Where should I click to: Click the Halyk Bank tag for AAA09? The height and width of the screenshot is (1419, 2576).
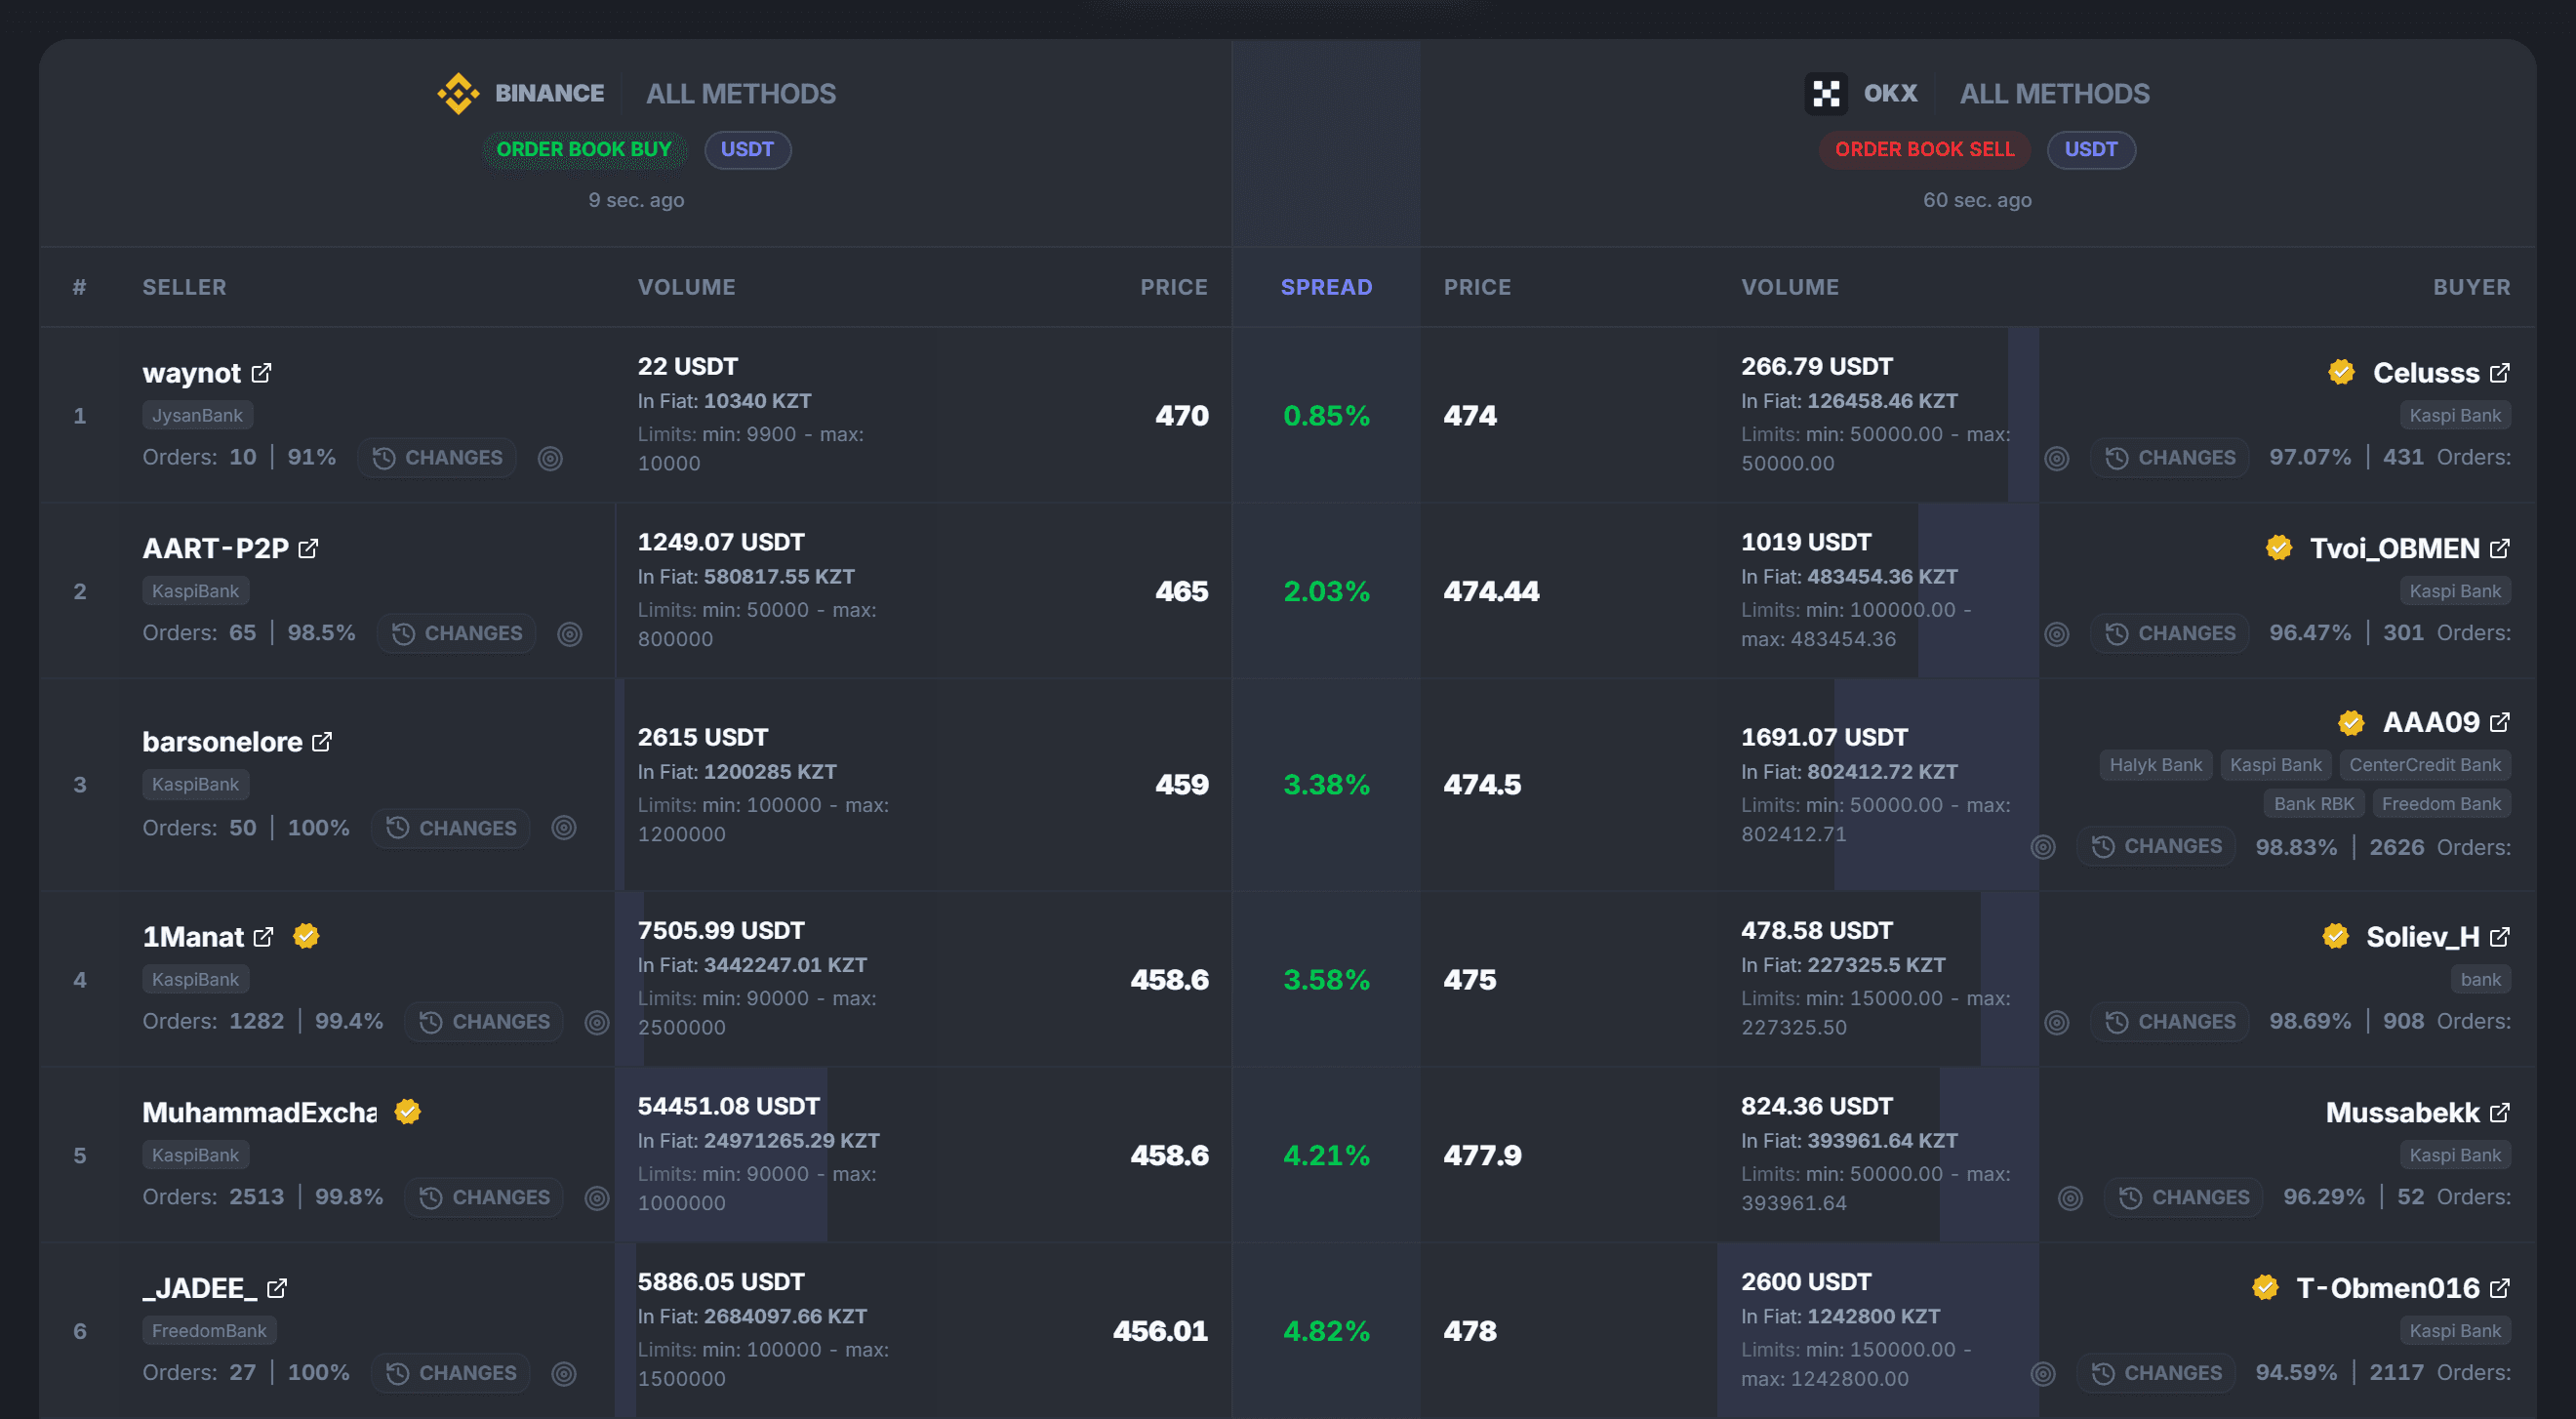pyautogui.click(x=2155, y=765)
